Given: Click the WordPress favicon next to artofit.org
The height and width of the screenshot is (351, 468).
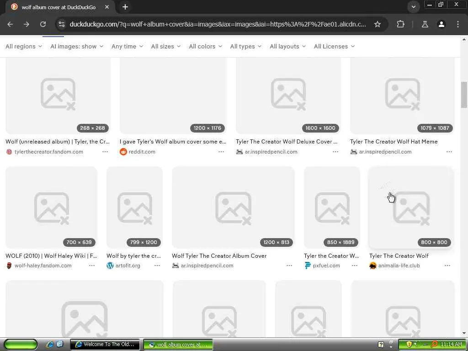Looking at the screenshot, I should coord(110,266).
